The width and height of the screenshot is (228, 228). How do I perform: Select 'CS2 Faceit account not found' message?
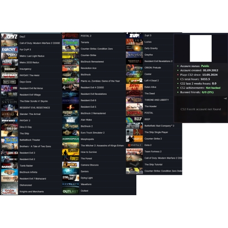pos(201,109)
